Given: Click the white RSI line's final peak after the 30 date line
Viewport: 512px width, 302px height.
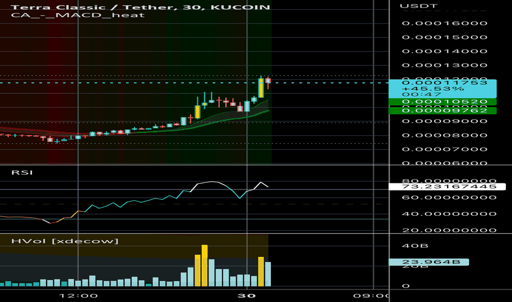Looking at the screenshot, I should click(x=261, y=182).
